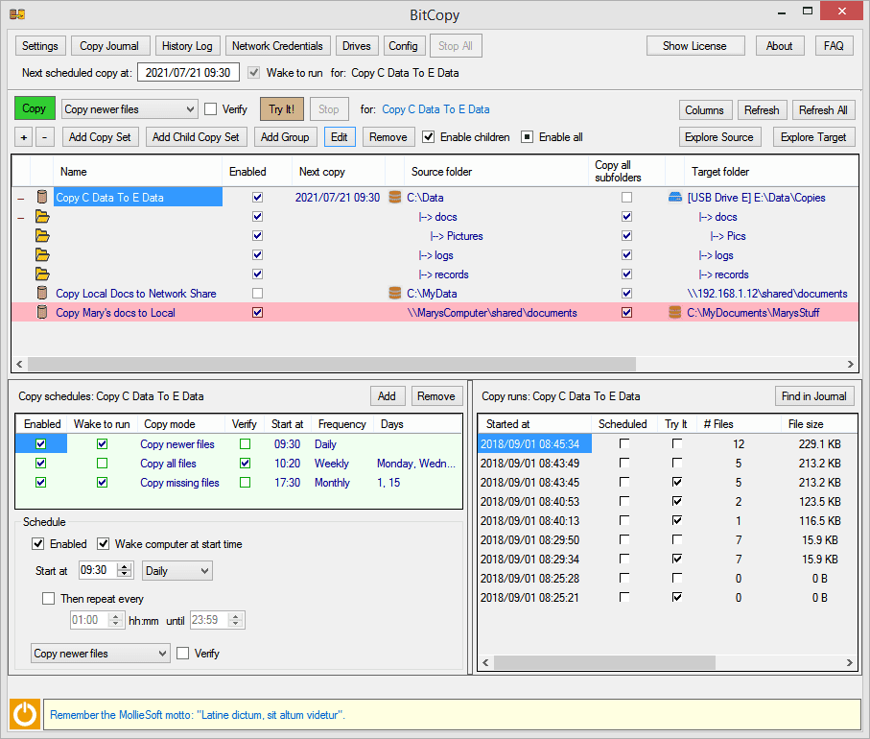The height and width of the screenshot is (739, 870).
Task: Toggle the Wake computer at start time checkbox
Action: coord(104,544)
